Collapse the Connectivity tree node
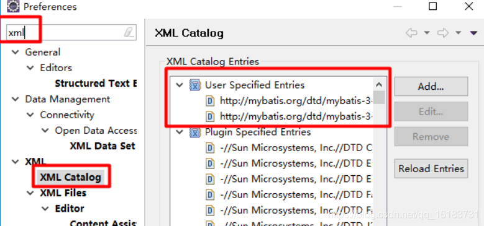484x226 pixels. pyautogui.click(x=30, y=115)
